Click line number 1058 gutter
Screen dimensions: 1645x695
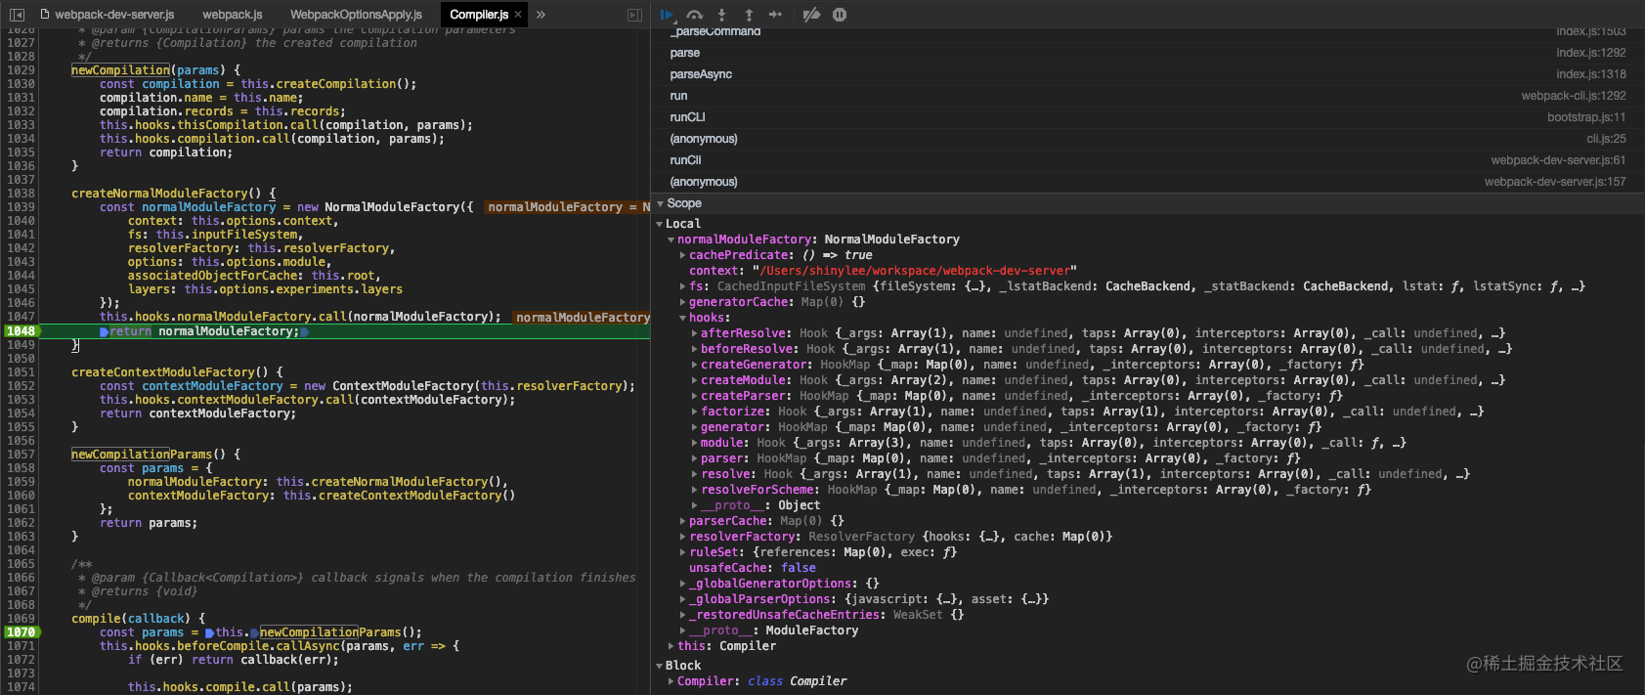tap(21, 468)
